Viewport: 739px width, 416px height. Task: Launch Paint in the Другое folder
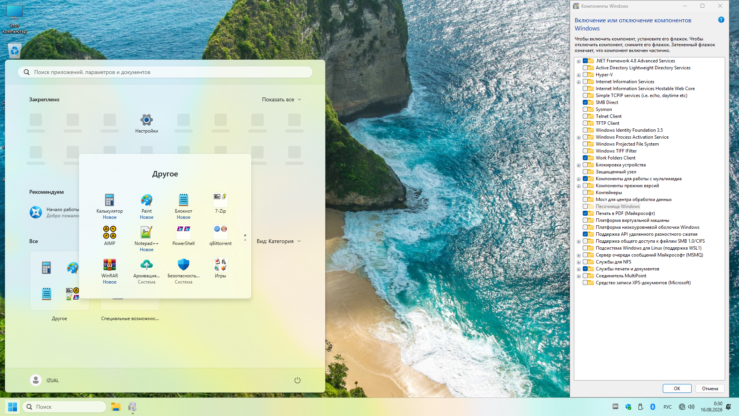(x=147, y=200)
